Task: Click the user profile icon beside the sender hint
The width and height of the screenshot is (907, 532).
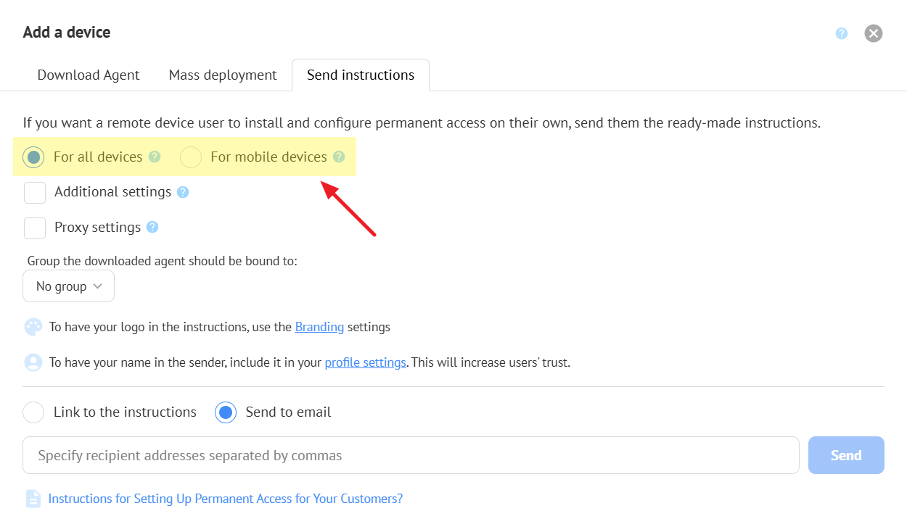Action: (x=33, y=362)
